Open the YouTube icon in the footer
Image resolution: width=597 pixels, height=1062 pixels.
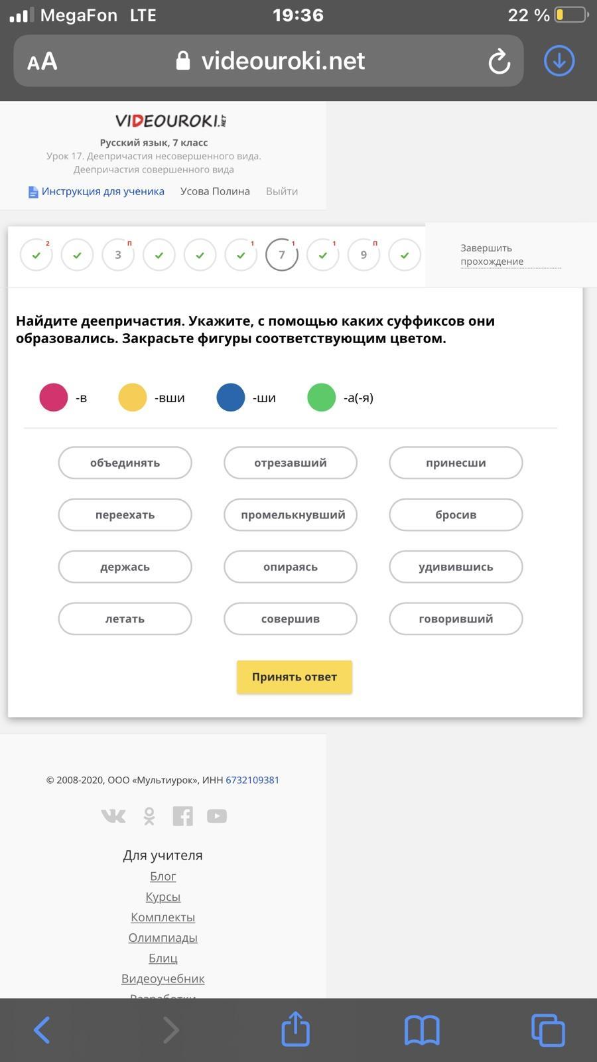(217, 816)
